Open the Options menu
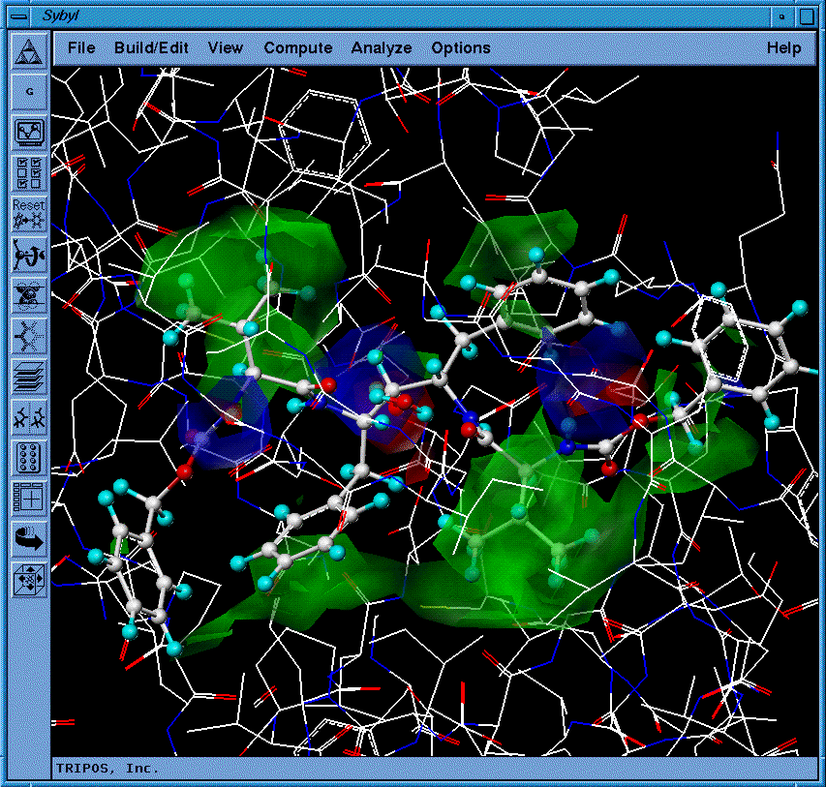 pos(461,48)
